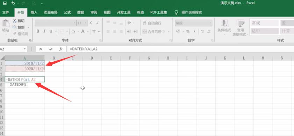Click the Undo arrow icon
This screenshot has height=136, width=294.
click(x=13, y=3)
